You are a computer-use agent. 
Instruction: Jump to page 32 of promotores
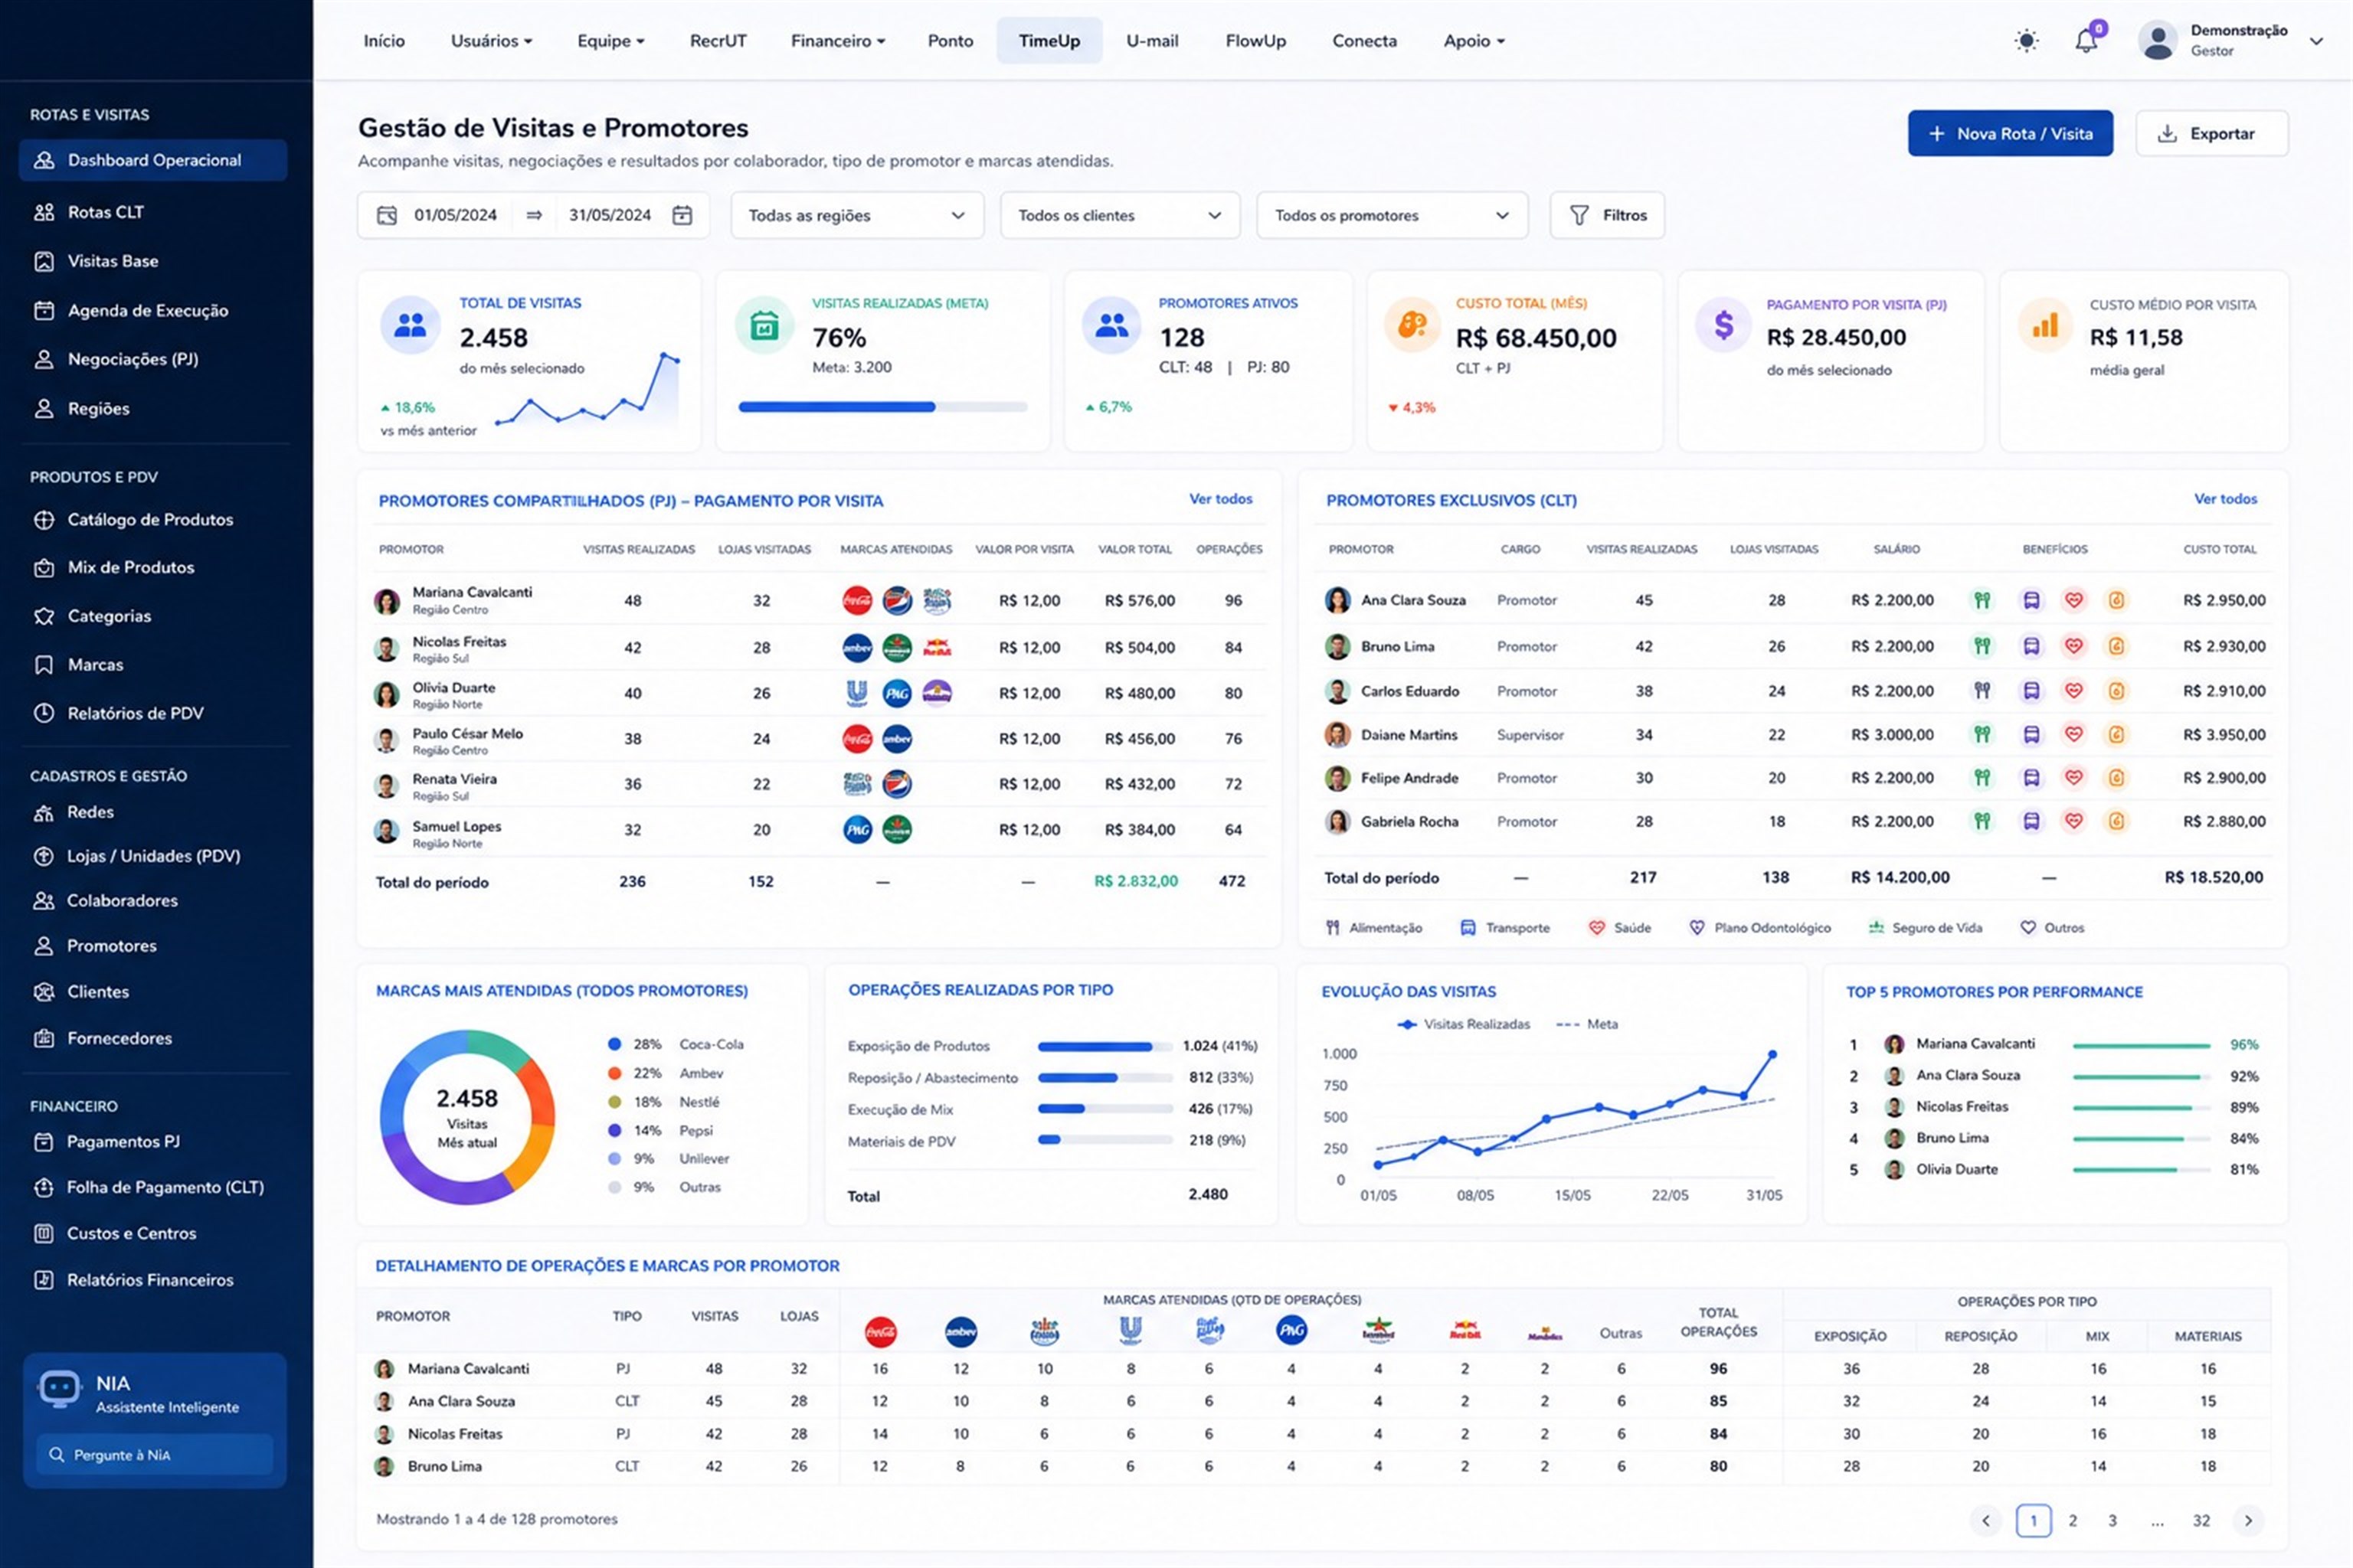coord(2201,1521)
